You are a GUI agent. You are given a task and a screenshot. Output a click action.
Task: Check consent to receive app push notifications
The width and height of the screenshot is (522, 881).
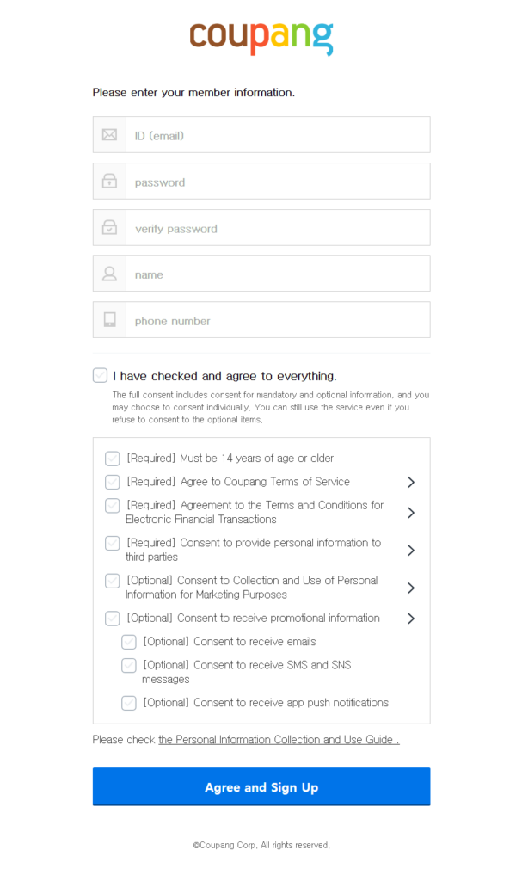(x=129, y=703)
